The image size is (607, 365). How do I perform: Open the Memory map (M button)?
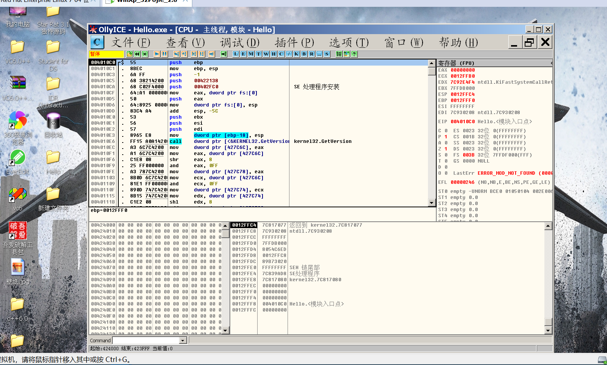coord(251,54)
